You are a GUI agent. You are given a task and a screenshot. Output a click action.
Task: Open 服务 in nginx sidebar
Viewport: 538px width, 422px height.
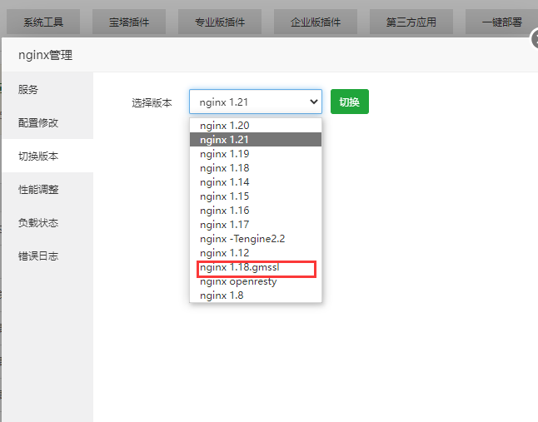[47, 89]
